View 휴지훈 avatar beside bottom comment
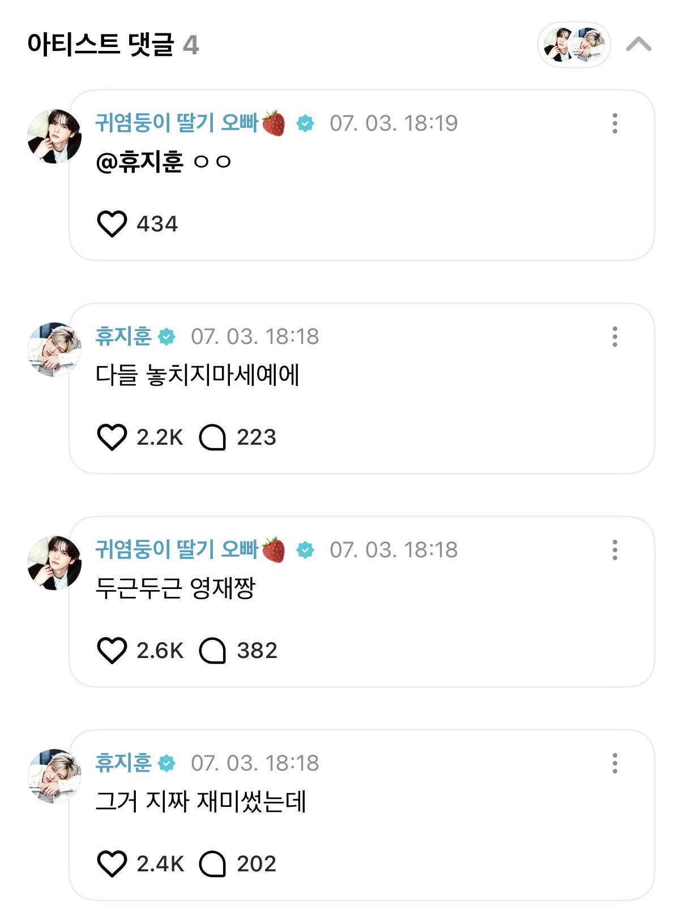683x920 pixels. [54, 776]
